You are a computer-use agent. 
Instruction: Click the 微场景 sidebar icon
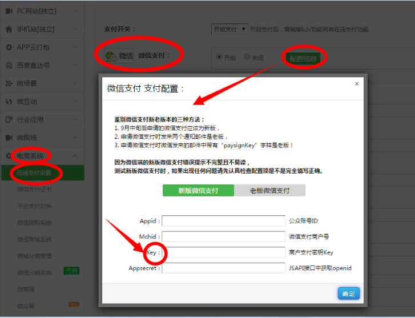click(x=9, y=83)
